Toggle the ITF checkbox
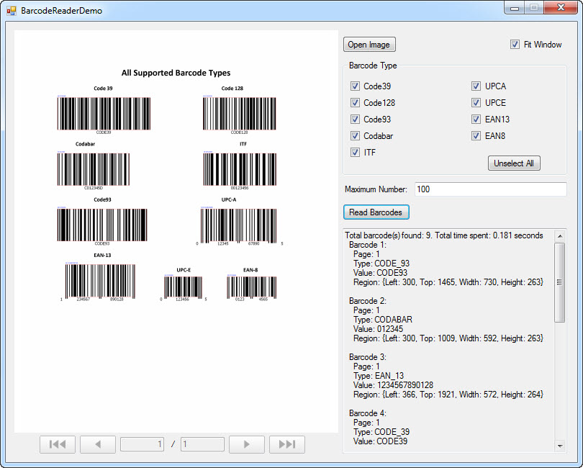This screenshot has width=583, height=468. coord(355,152)
